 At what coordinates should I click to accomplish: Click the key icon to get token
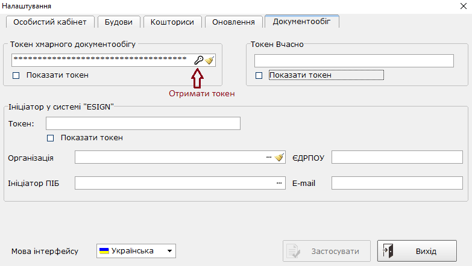click(199, 60)
